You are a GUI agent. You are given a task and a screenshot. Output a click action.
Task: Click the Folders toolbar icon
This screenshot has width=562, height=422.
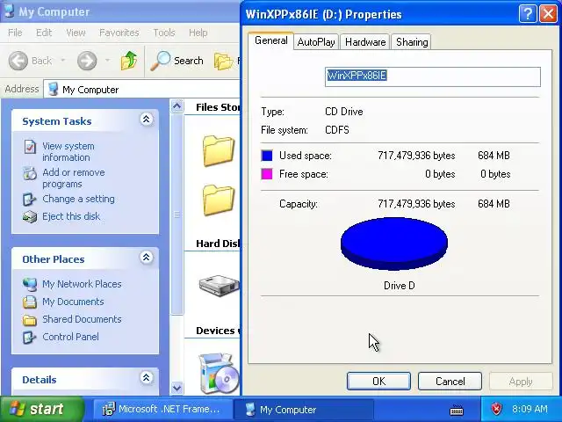click(224, 61)
